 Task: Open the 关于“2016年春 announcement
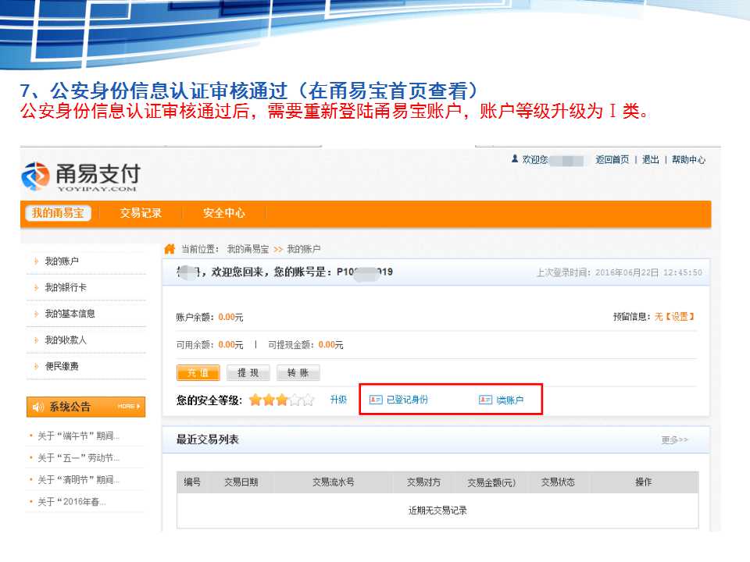pos(72,502)
